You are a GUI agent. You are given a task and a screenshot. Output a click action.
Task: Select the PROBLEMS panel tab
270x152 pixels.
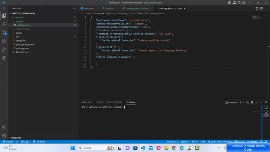(87, 102)
